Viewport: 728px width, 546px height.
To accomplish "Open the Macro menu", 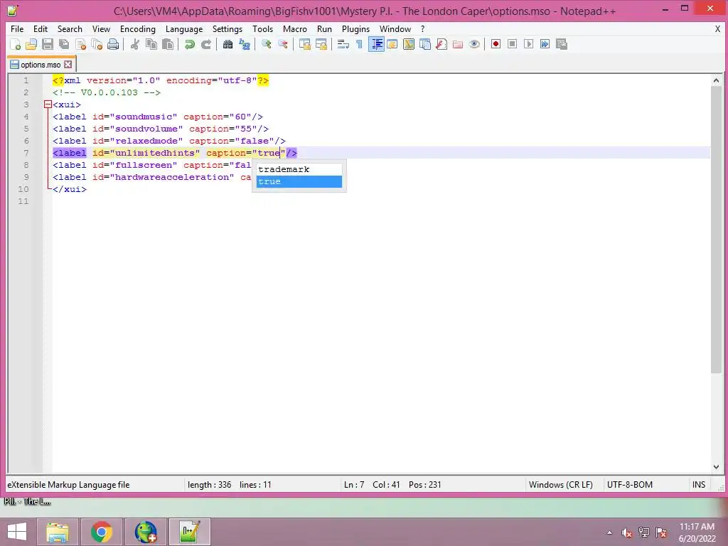I will tap(295, 28).
